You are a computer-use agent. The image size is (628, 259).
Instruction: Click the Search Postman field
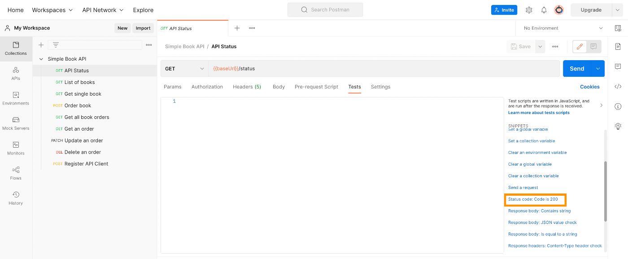[325, 10]
